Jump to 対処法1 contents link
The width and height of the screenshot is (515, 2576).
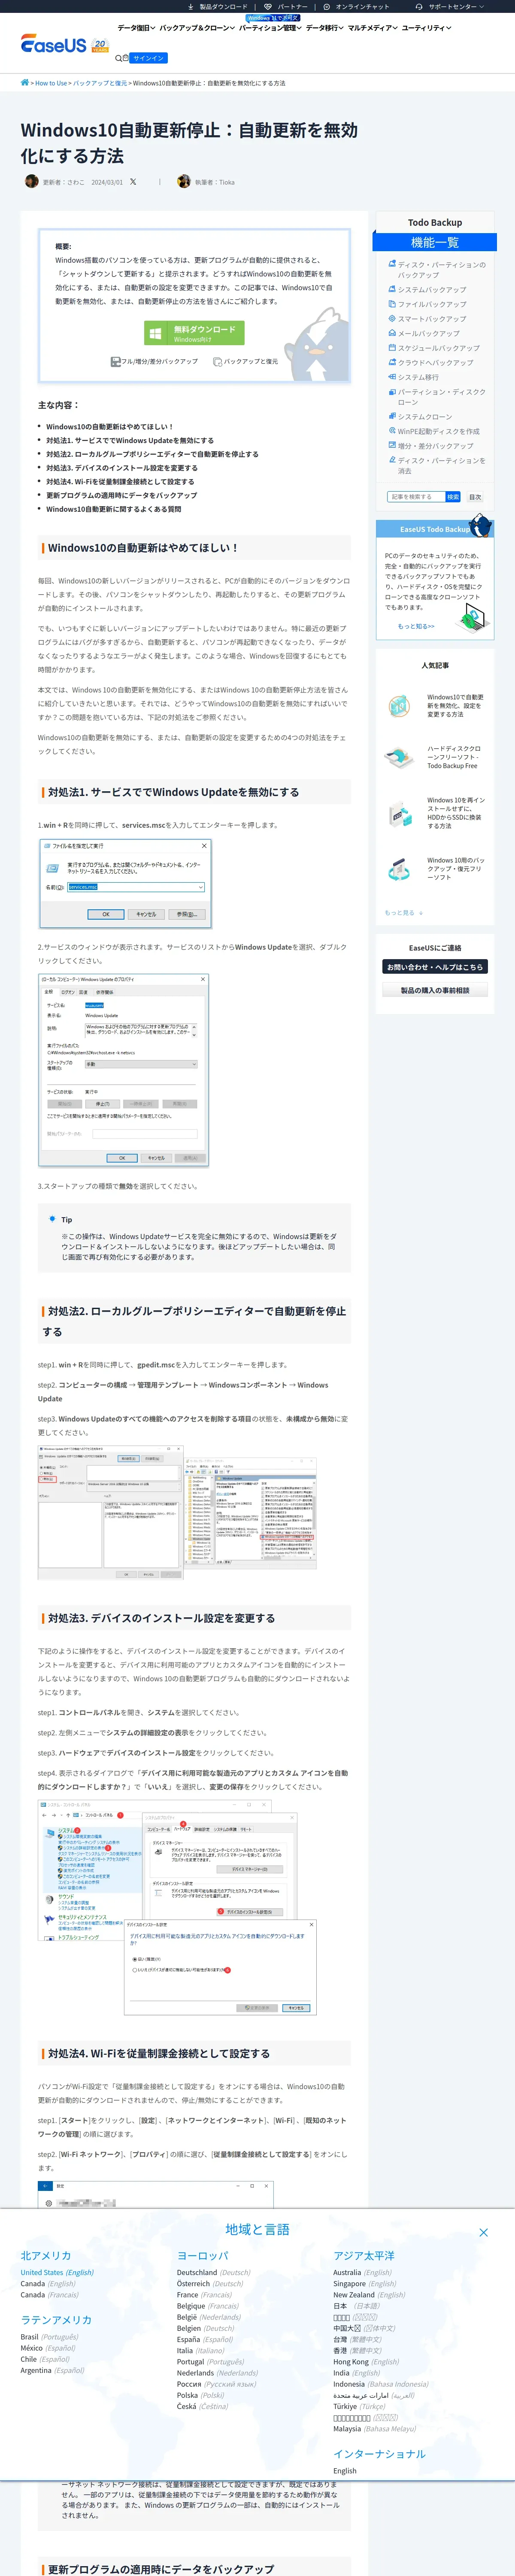(x=129, y=440)
